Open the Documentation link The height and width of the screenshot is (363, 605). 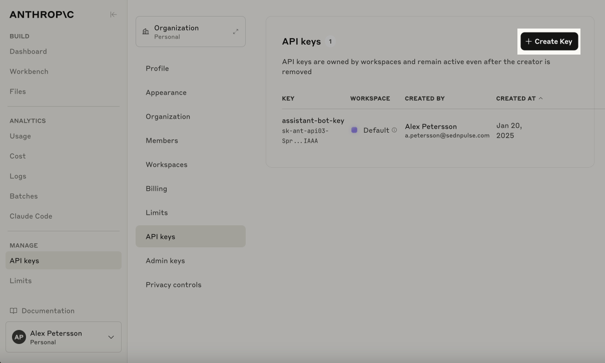click(x=48, y=311)
